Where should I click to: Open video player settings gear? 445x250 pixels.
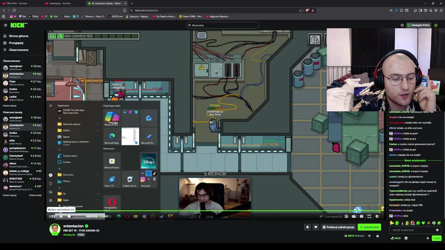(377, 216)
